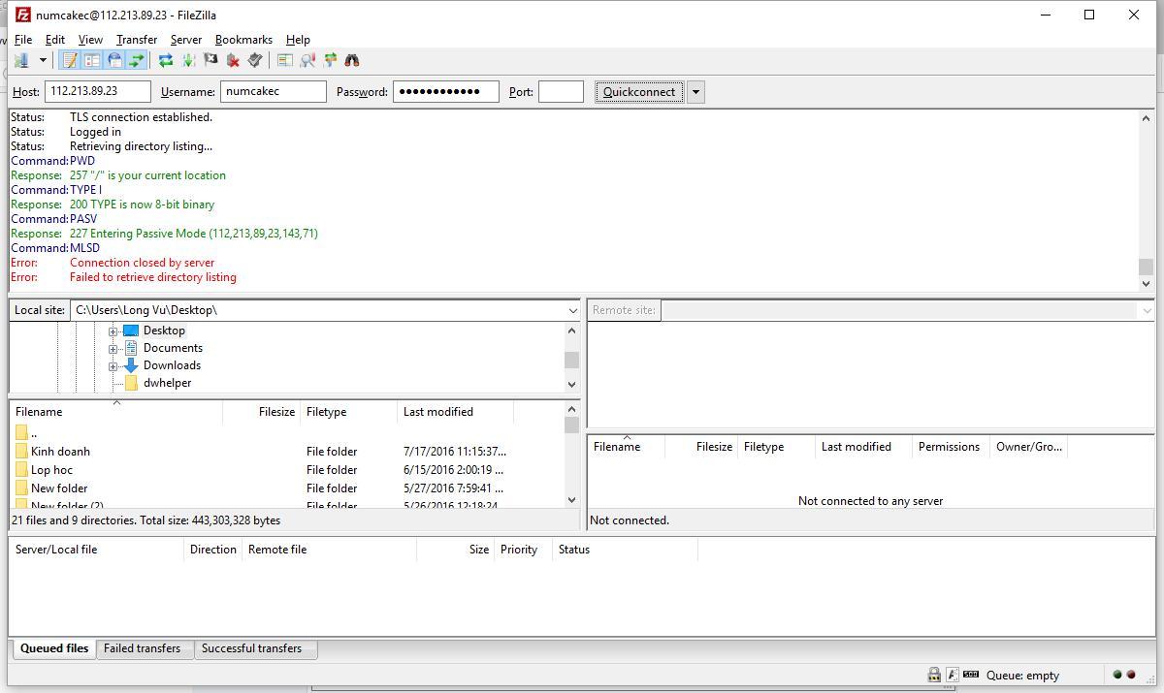
Task: Select the dwhelper folder in tree
Action: tap(167, 383)
